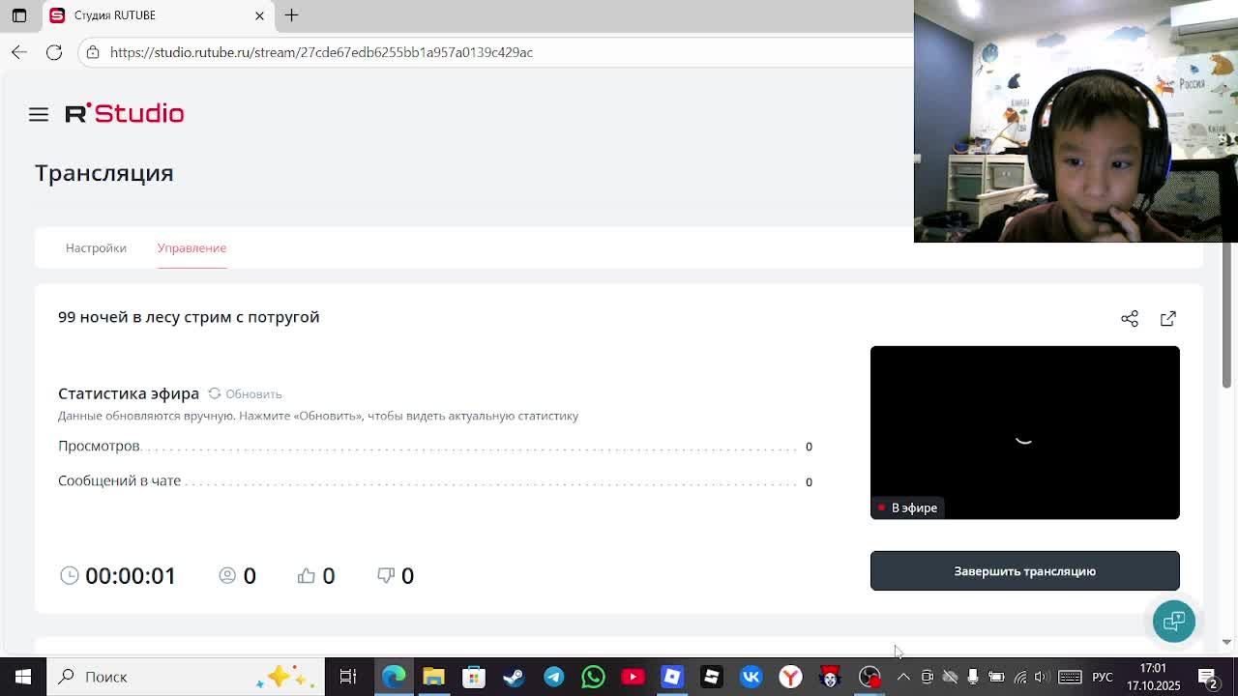1238x696 pixels.
Task: Click the Windows search box Поиск
Action: [x=184, y=677]
